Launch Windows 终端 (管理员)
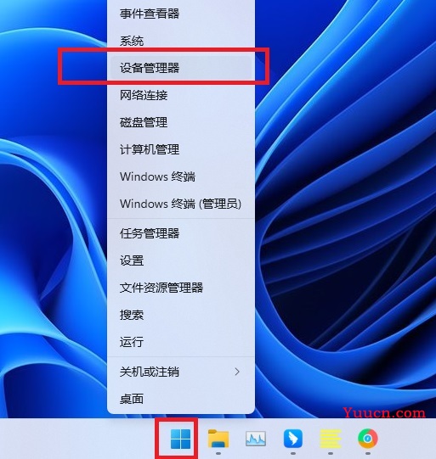Image resolution: width=436 pixels, height=459 pixels. [x=181, y=204]
